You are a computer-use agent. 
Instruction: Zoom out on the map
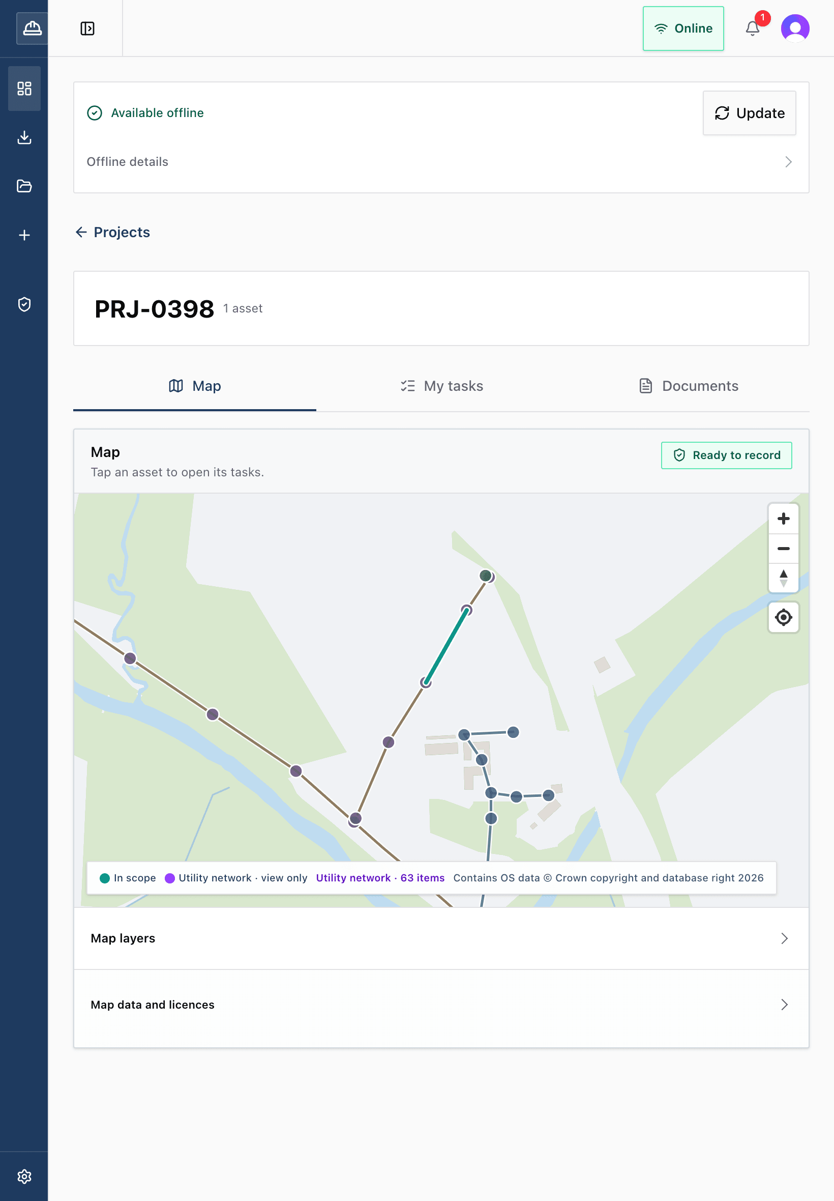coord(783,549)
